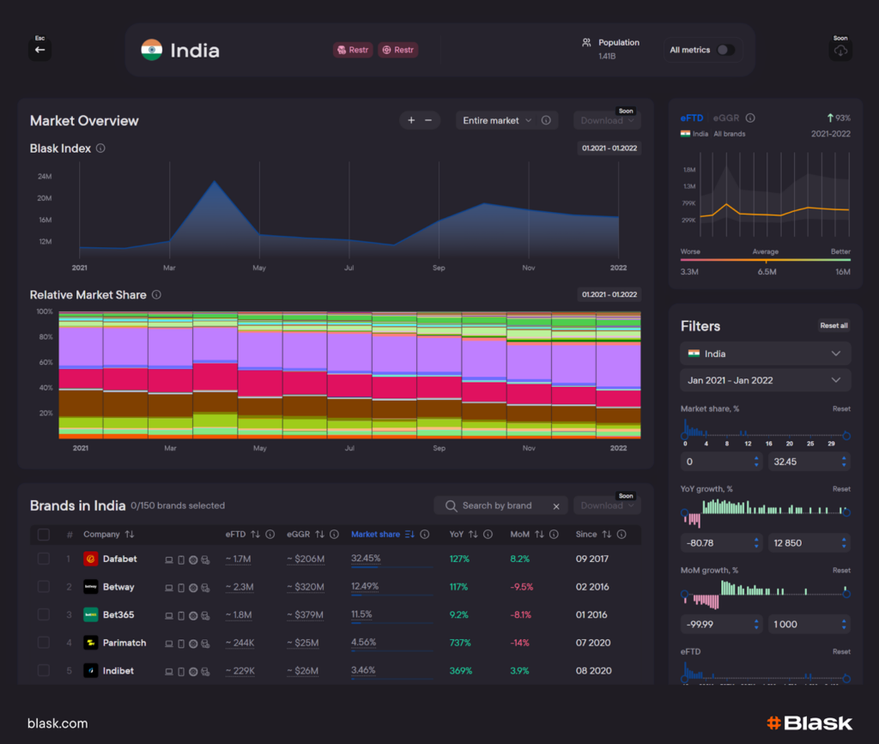Image resolution: width=879 pixels, height=744 pixels.
Task: Zoom in on the Market Overview chart
Action: [x=410, y=120]
